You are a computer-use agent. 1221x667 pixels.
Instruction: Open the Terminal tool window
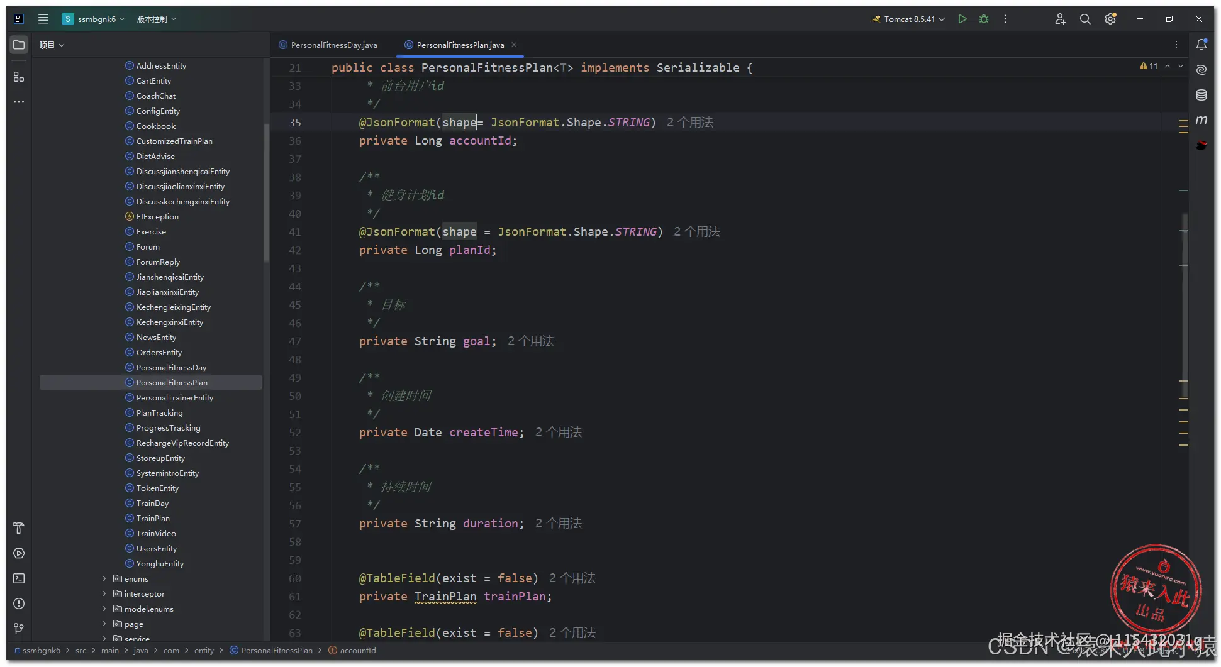coord(19,578)
